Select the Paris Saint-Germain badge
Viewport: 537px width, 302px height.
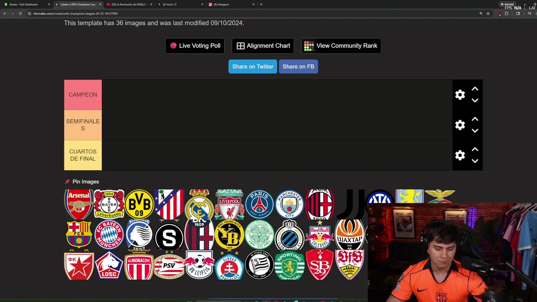pyautogui.click(x=259, y=204)
